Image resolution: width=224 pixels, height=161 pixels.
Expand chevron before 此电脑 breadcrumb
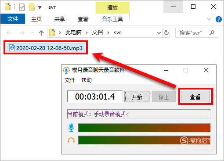pos(60,32)
